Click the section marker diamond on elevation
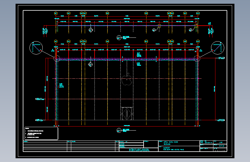Screen dimensions: 250x162 (x=91, y=64)
